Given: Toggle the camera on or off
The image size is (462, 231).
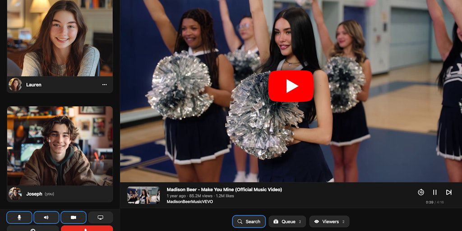Looking at the screenshot, I should [x=73, y=217].
